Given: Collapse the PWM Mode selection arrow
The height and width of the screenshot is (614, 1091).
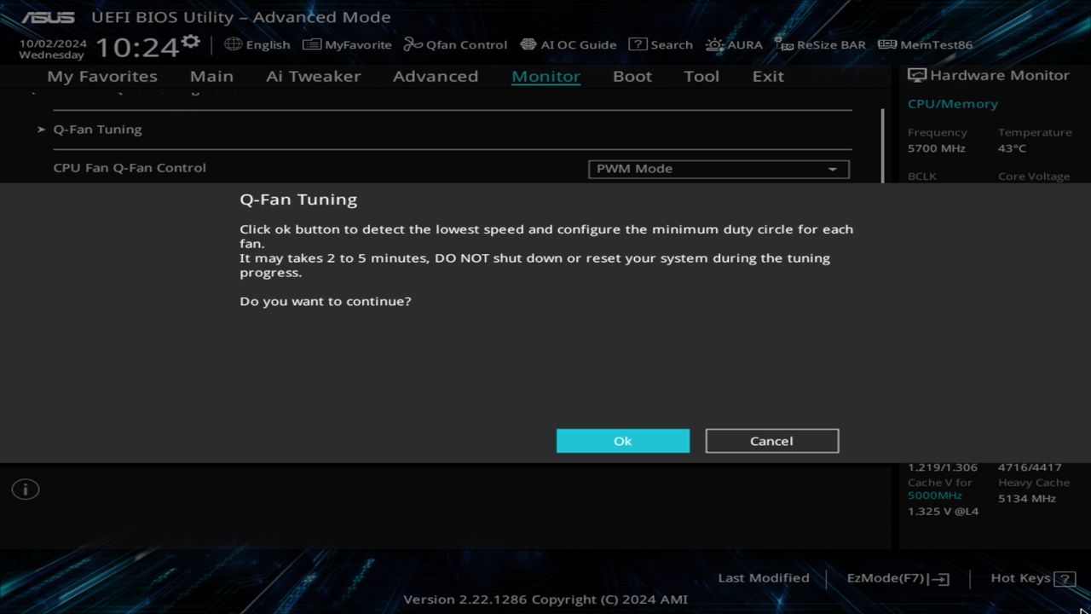Looking at the screenshot, I should point(833,169).
